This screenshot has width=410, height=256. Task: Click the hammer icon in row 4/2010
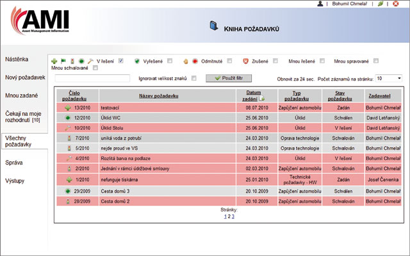click(69, 158)
